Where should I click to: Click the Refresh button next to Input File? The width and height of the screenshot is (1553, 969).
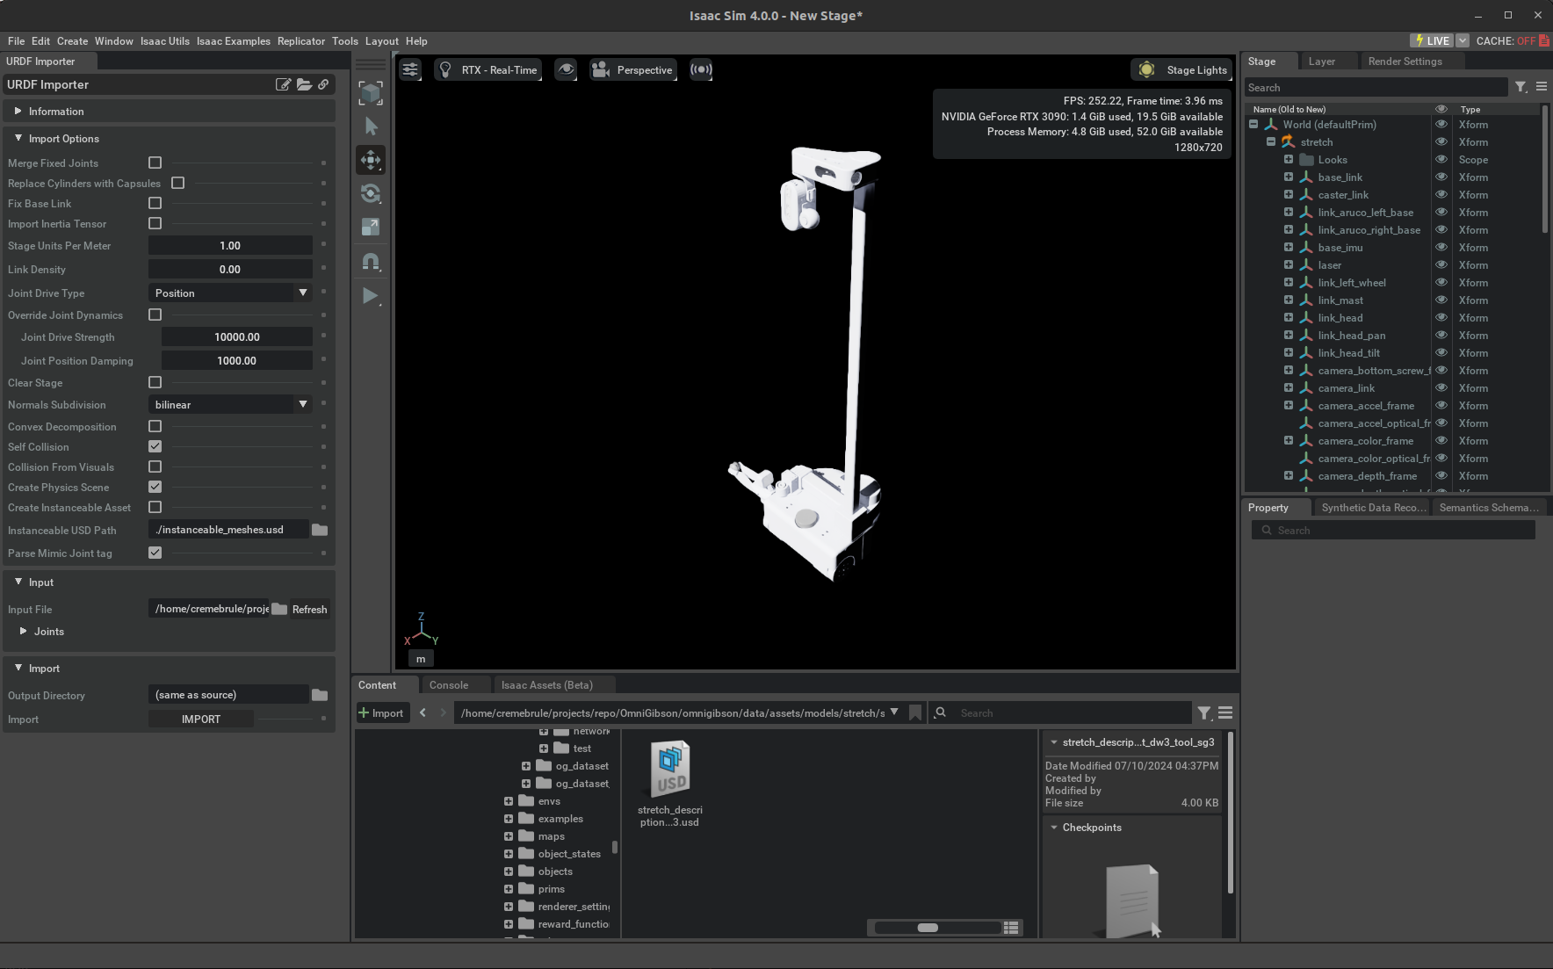[x=309, y=609]
